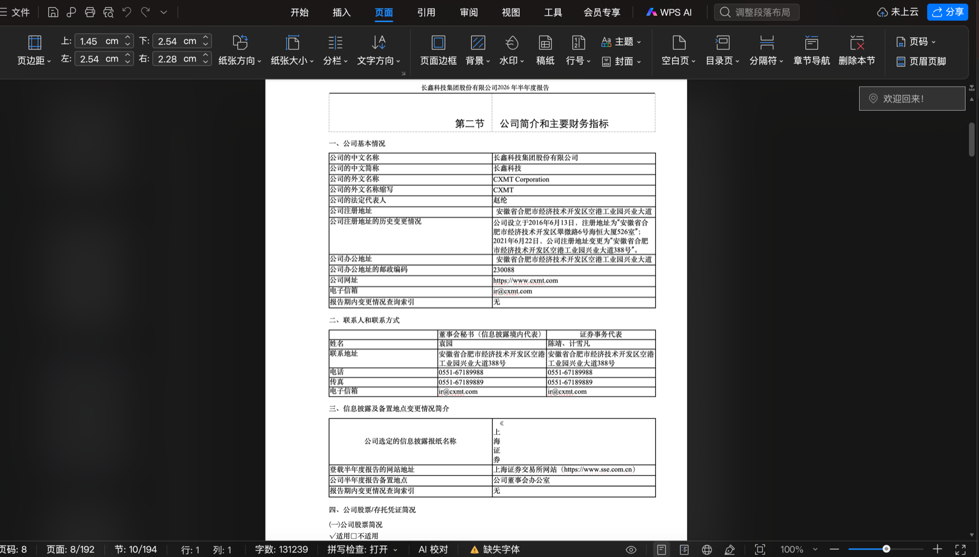Insert a 空白页 blank page

tap(678, 50)
